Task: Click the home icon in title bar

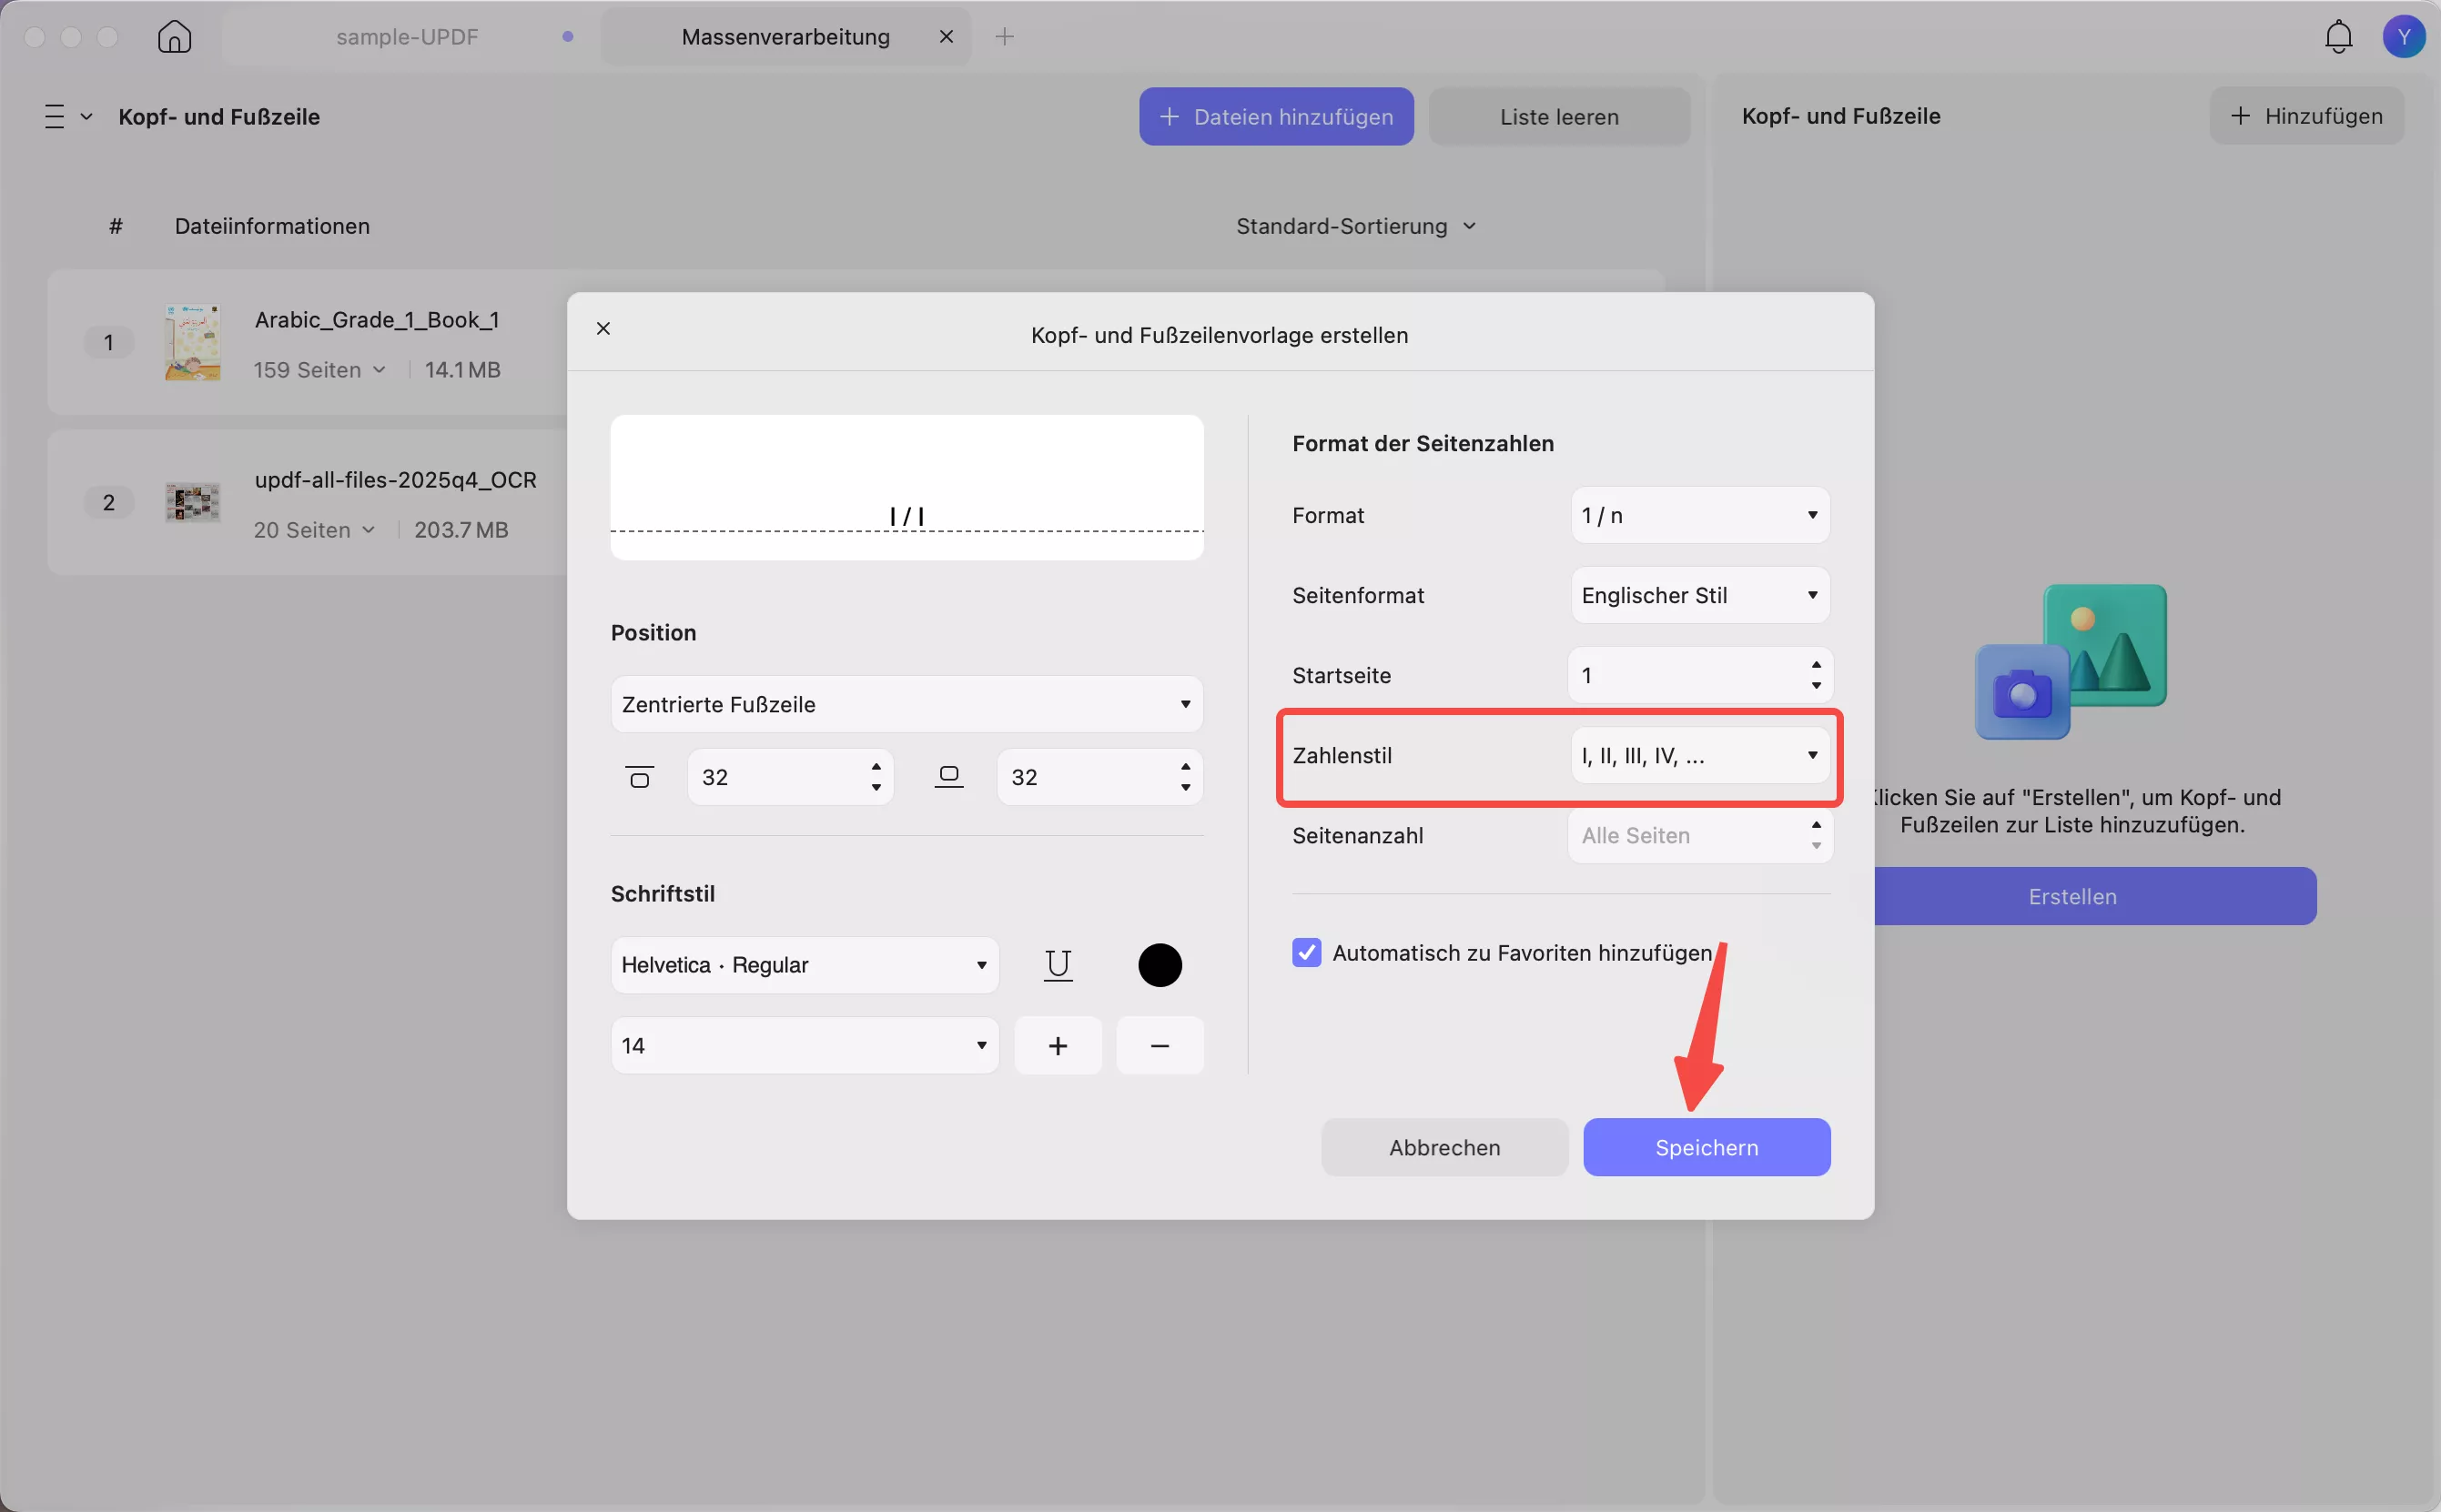Action: click(174, 37)
